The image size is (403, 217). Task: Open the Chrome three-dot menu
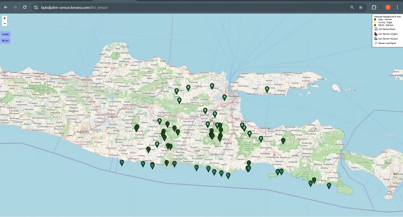click(398, 7)
